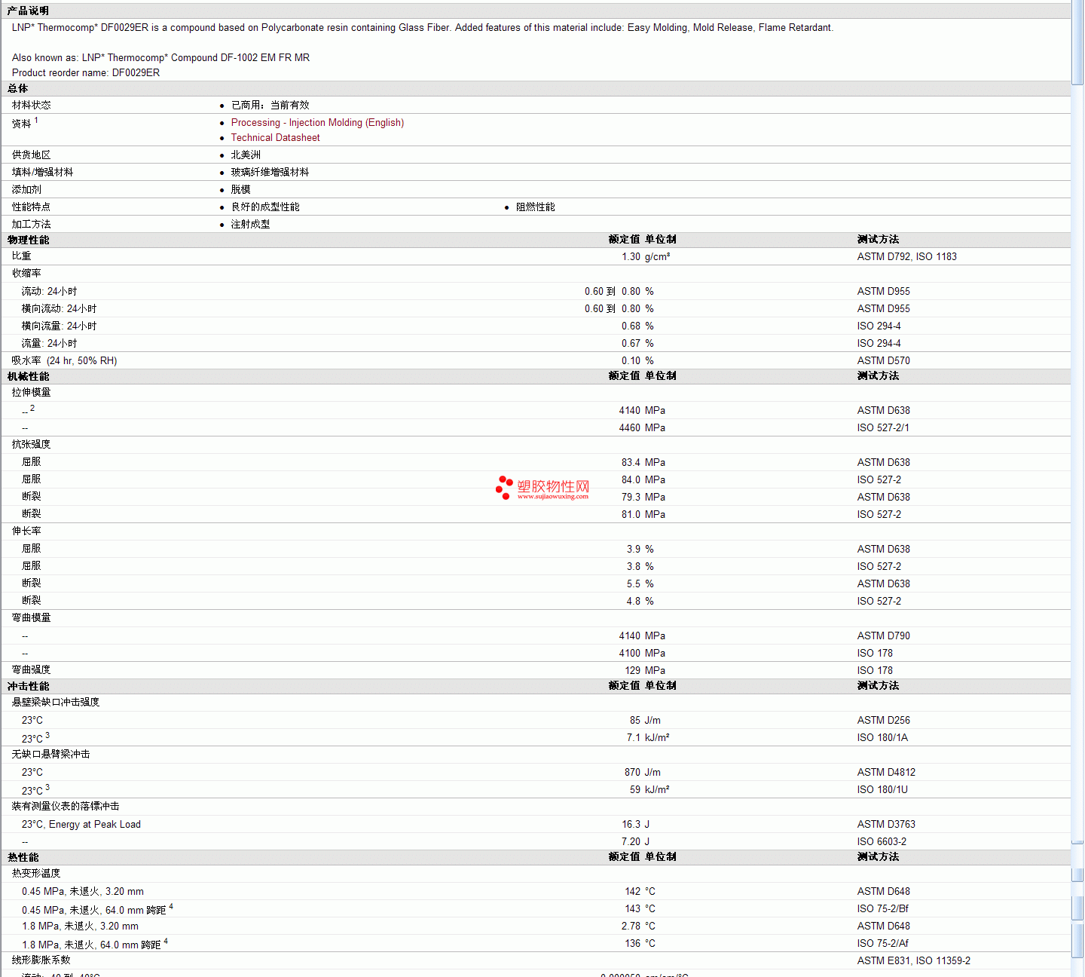Click 'ISO 180/1U' test method
This screenshot has width=1085, height=977.
coord(882,790)
